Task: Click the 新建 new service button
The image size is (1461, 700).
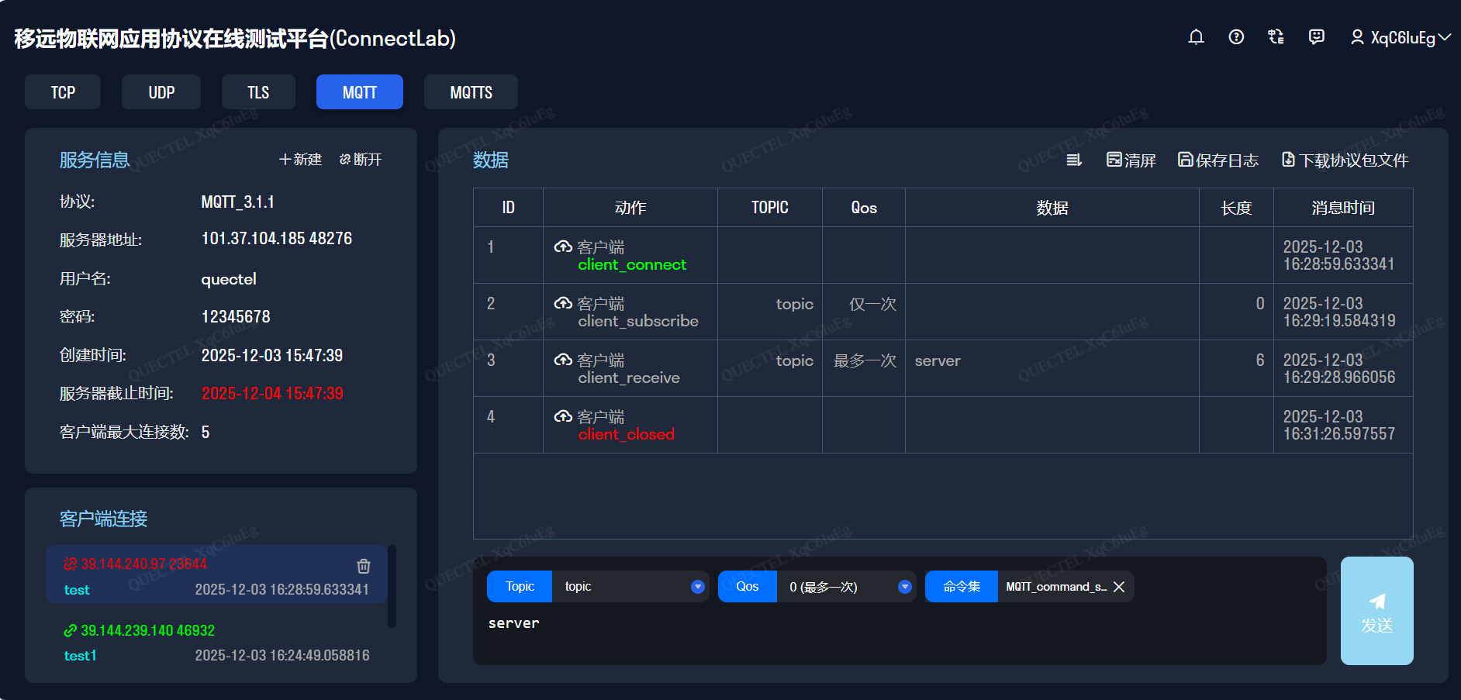Action: point(301,160)
